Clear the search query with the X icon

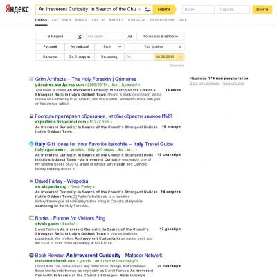tap(140, 10)
